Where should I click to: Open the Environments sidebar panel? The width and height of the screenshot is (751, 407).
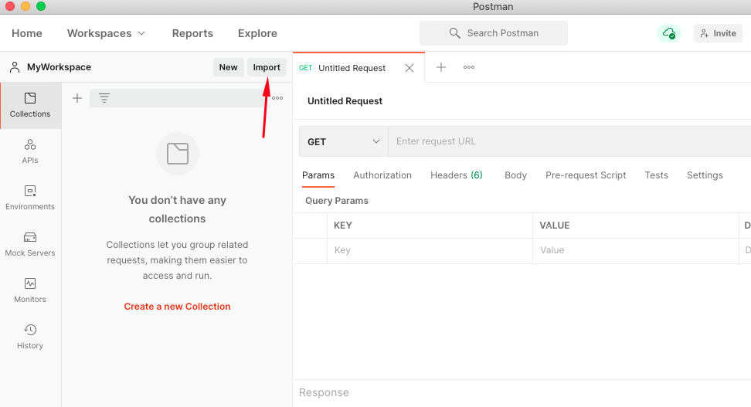pyautogui.click(x=30, y=198)
